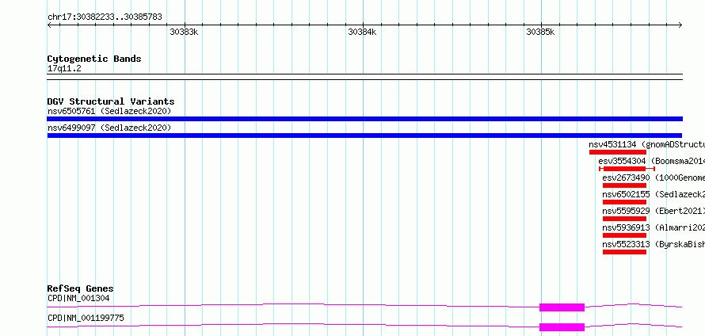
Task: Click the red bar under nsv5936913
Action: click(624, 235)
